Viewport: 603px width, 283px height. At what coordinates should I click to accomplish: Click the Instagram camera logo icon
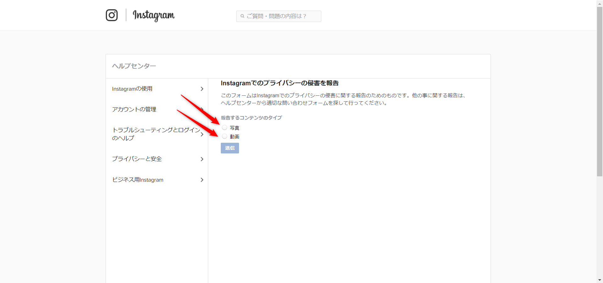(112, 15)
